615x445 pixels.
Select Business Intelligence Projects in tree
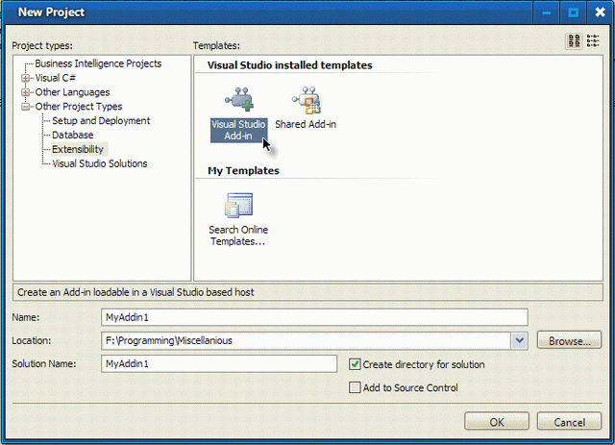[98, 63]
